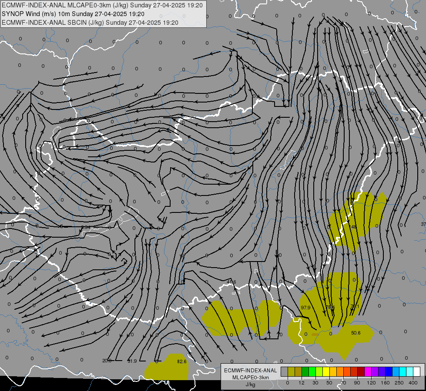Click the J/kg unit label in legend
This screenshot has width=426, height=391.
point(250,384)
